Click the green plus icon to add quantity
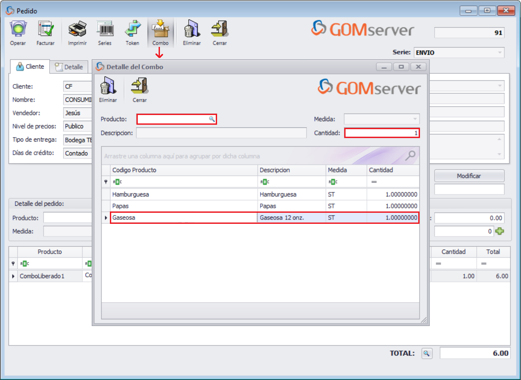This screenshot has height=380, width=521. pyautogui.click(x=499, y=231)
